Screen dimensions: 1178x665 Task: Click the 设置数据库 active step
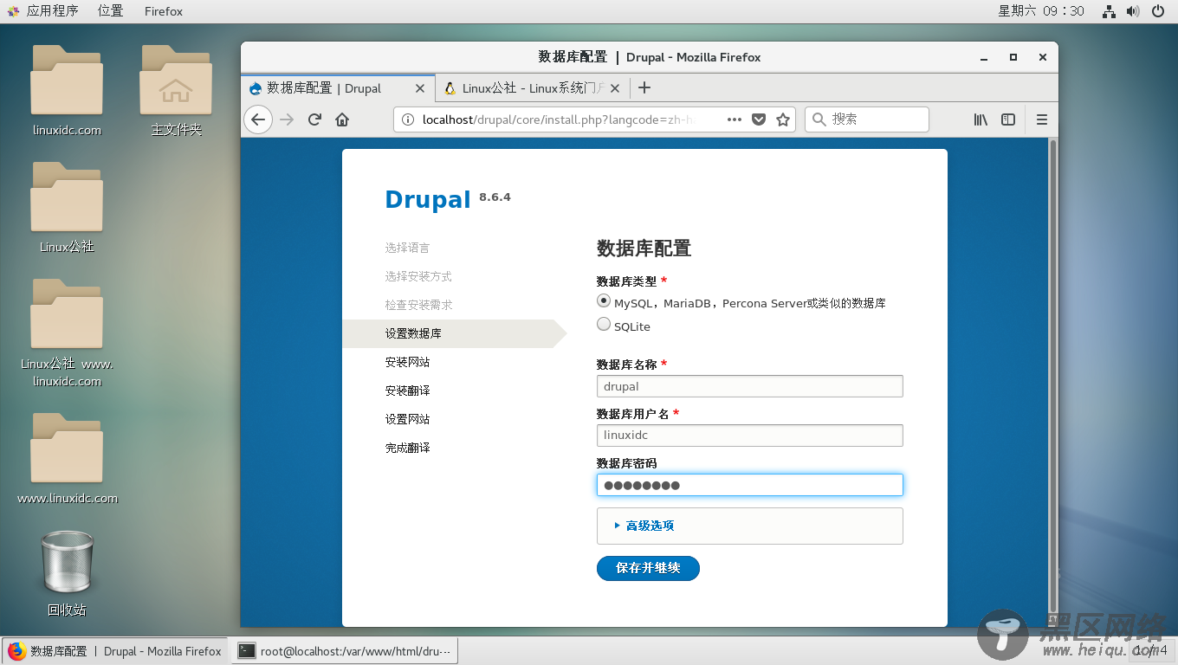click(455, 333)
